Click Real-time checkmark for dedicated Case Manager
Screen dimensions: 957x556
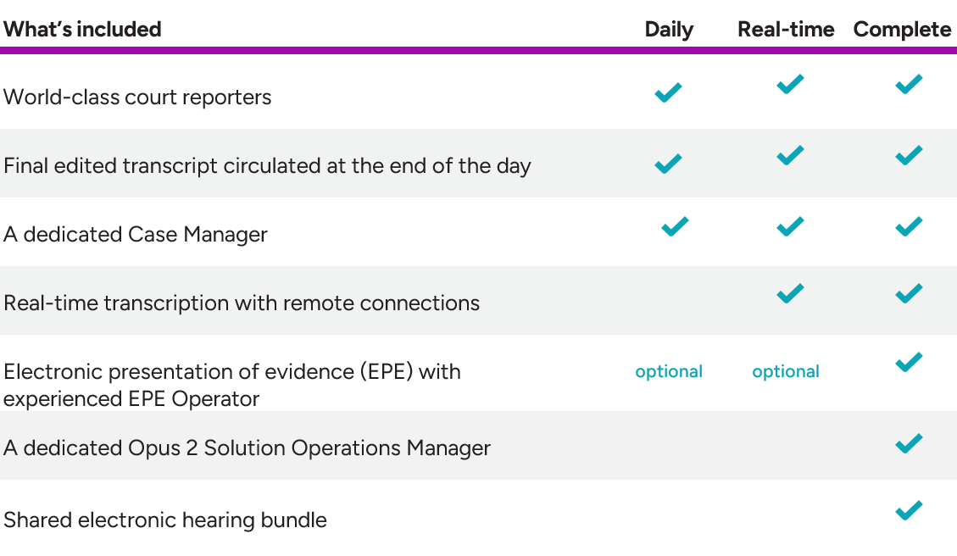(790, 226)
